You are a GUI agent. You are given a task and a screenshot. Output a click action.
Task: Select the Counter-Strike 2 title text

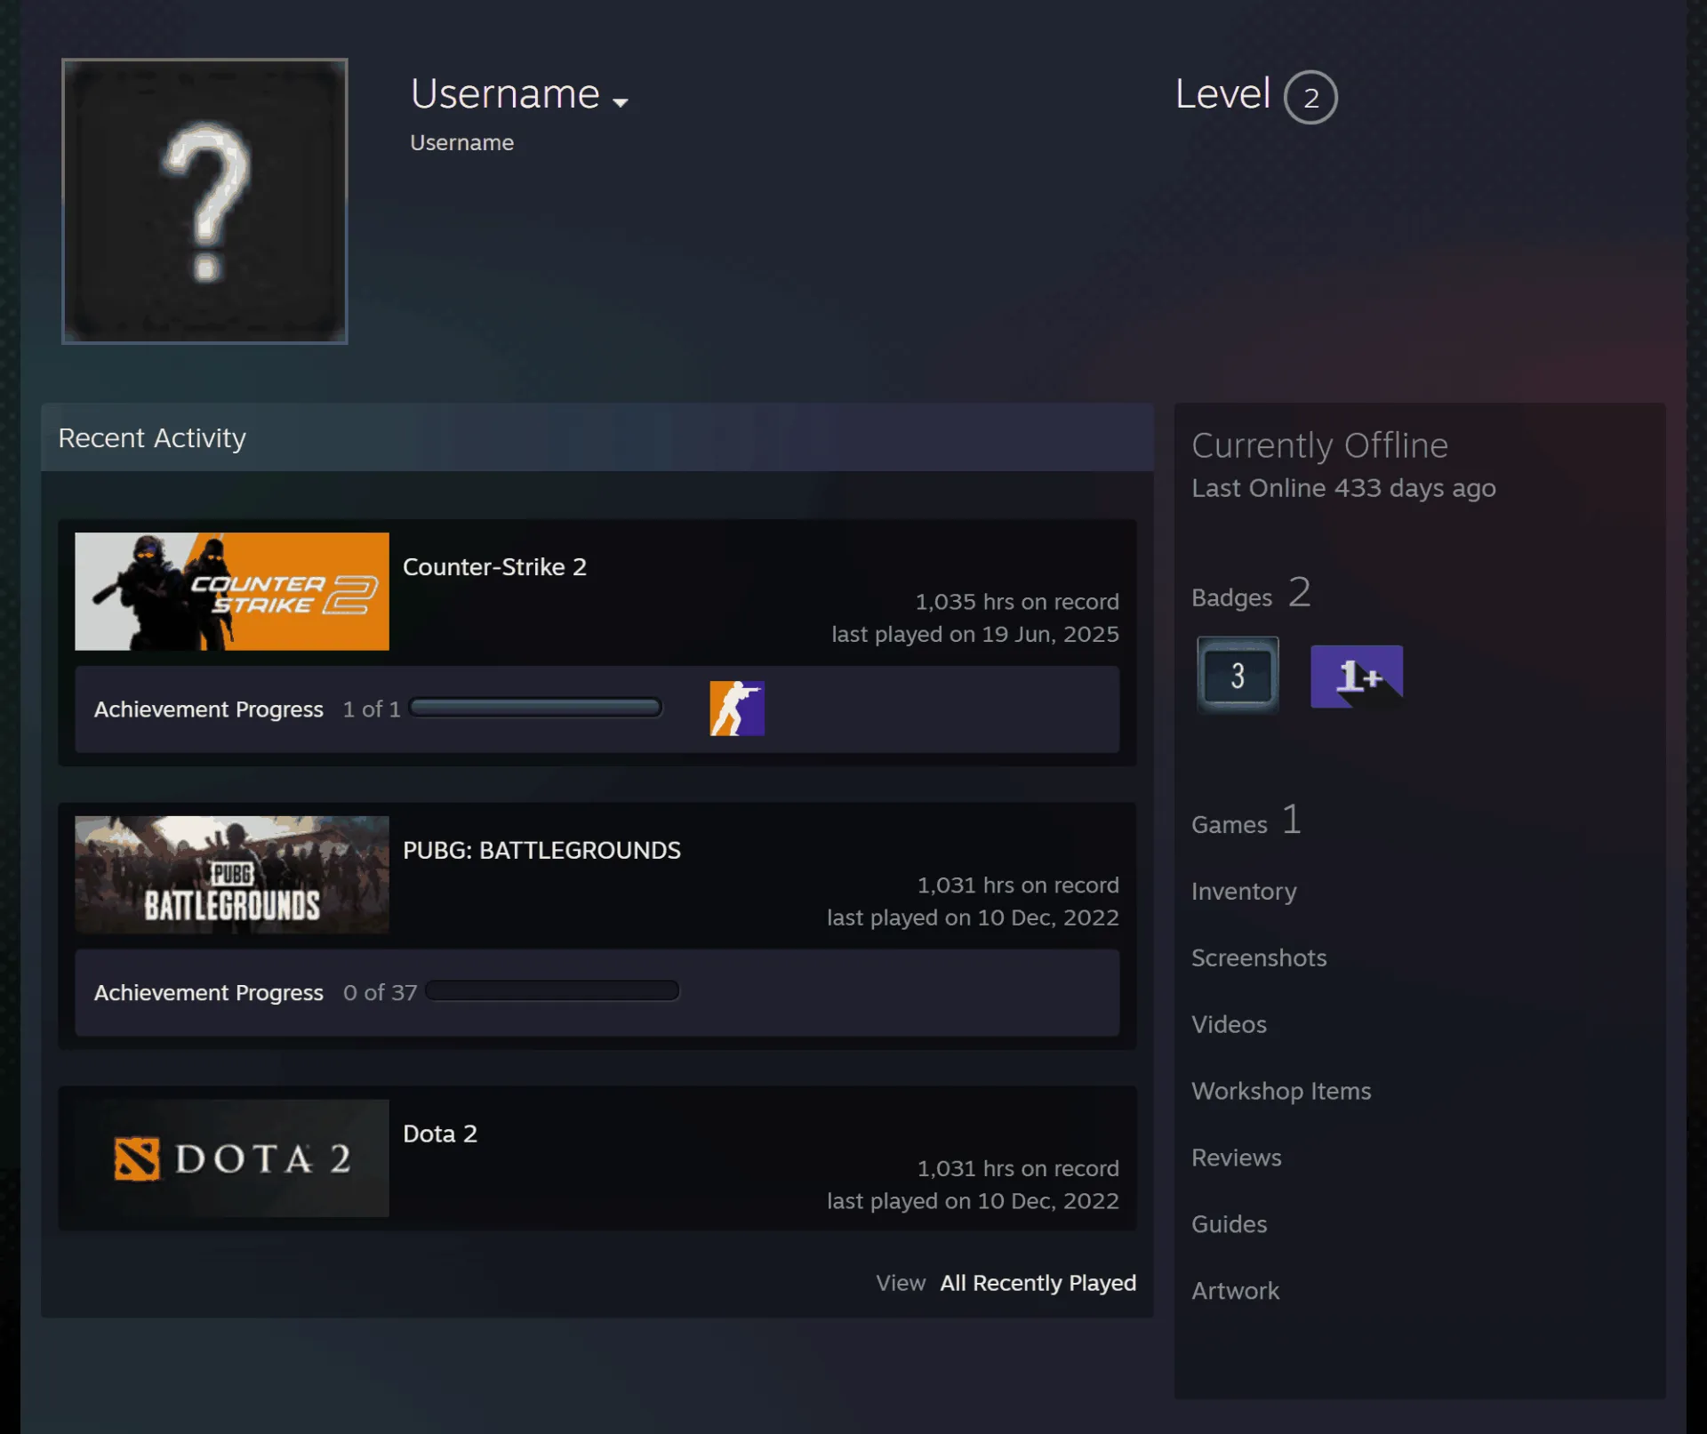pos(494,566)
